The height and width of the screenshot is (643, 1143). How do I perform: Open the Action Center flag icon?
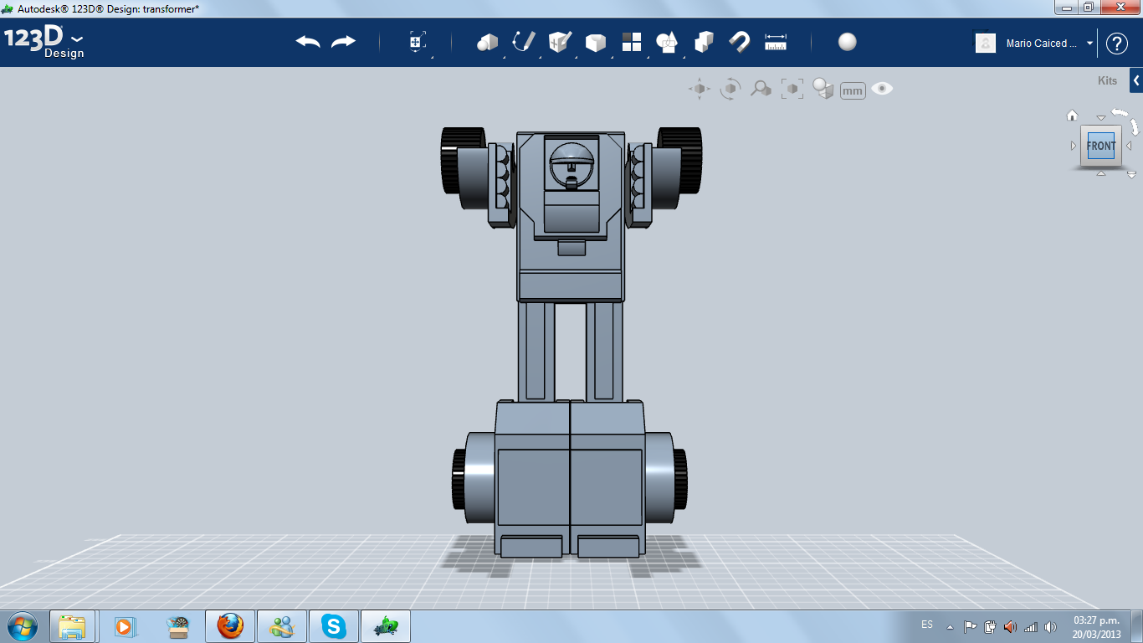click(971, 626)
